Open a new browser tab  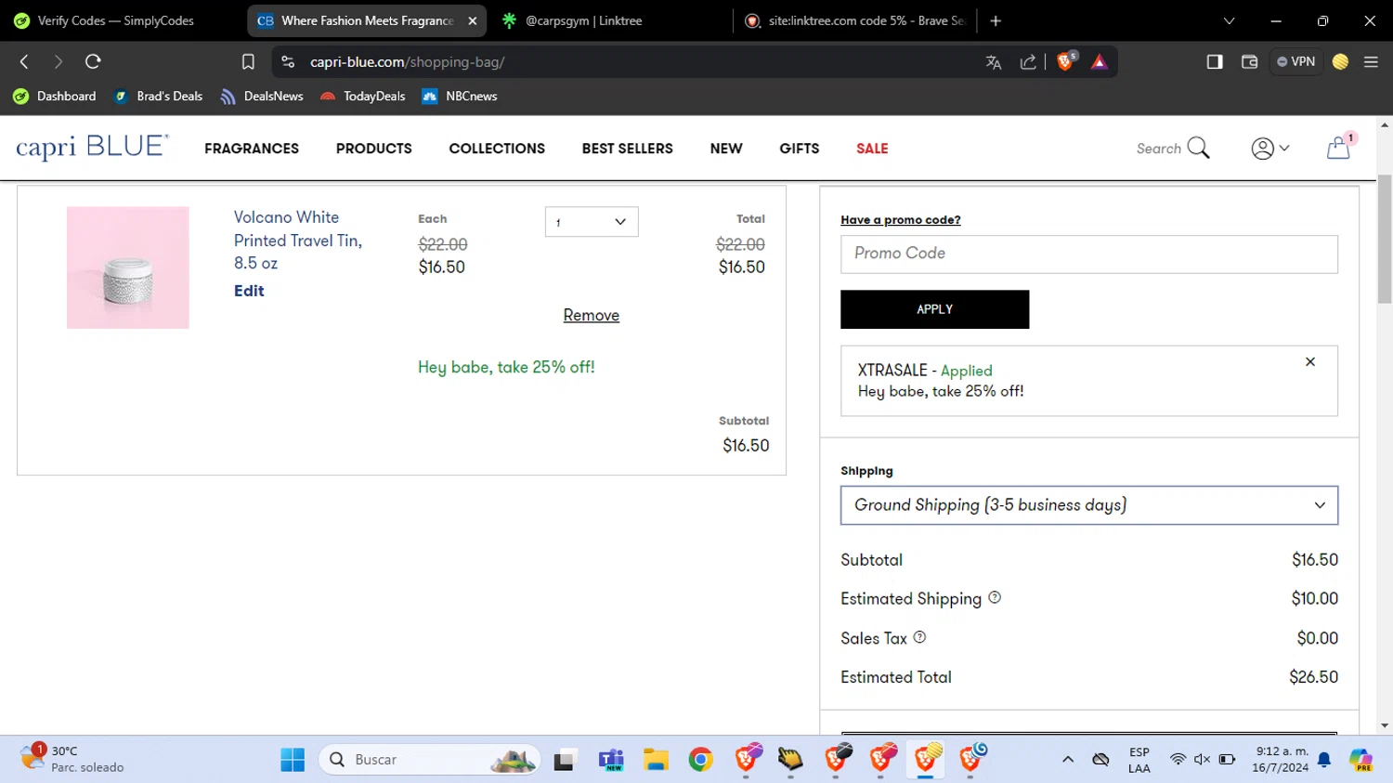(996, 20)
